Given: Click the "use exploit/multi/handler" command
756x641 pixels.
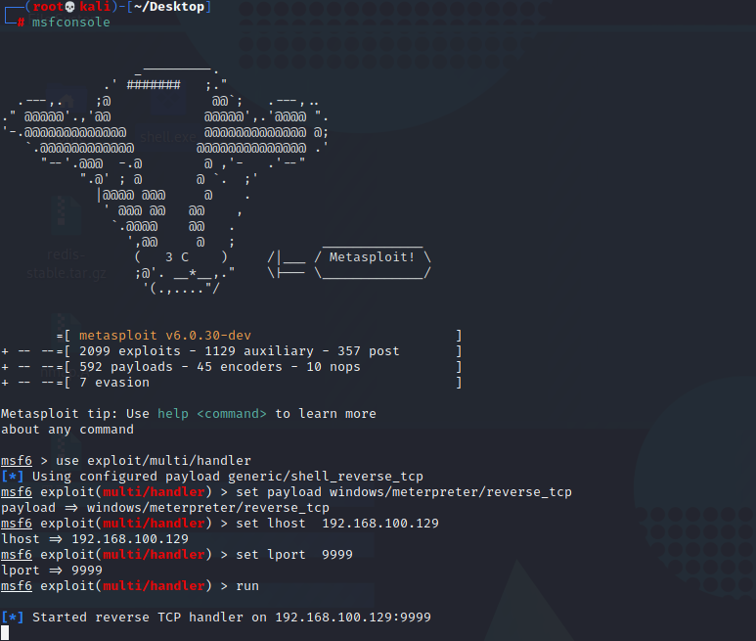Looking at the screenshot, I should (x=154, y=461).
